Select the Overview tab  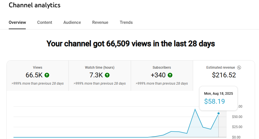(x=17, y=22)
